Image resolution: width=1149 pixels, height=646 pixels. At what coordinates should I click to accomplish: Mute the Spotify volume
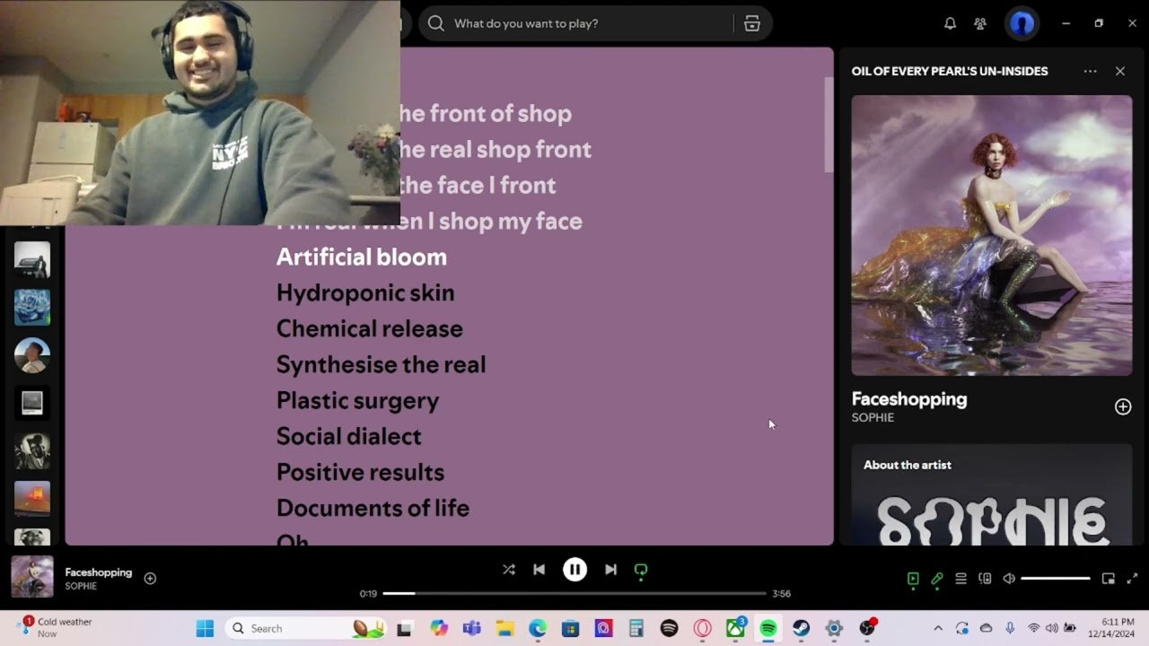point(1009,579)
